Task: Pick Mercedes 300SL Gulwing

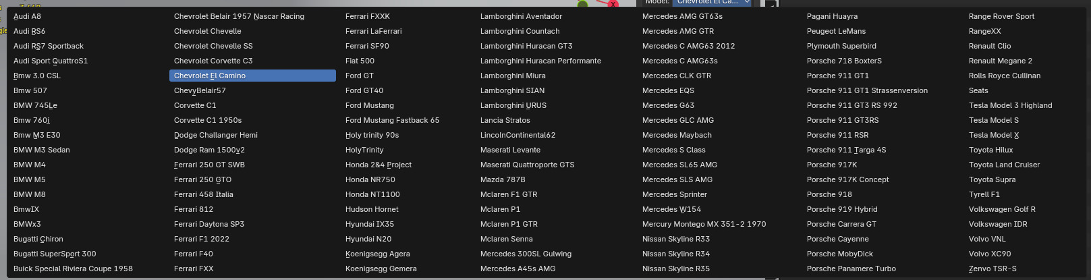Action: point(526,254)
